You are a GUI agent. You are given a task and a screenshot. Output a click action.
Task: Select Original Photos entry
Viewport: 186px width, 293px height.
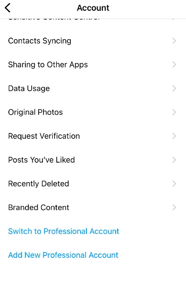pyautogui.click(x=93, y=112)
